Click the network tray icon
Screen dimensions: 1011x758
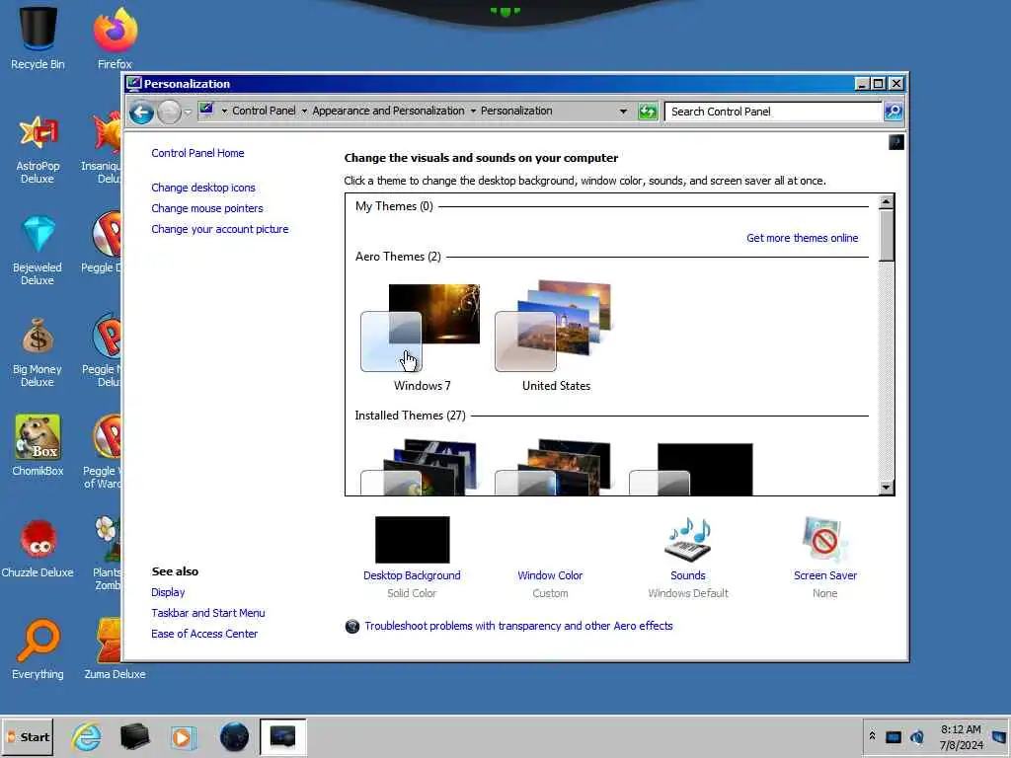tap(894, 736)
